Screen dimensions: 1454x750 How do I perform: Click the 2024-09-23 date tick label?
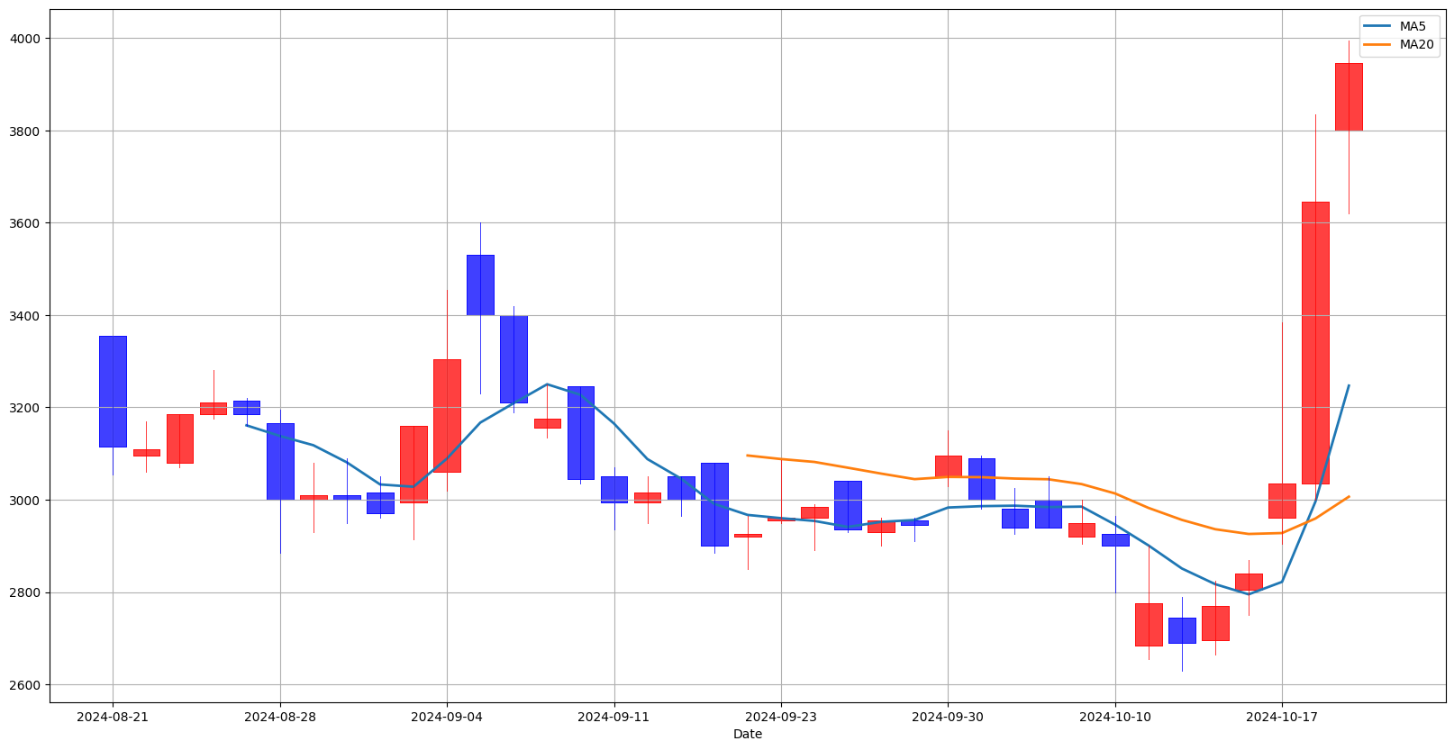(781, 717)
